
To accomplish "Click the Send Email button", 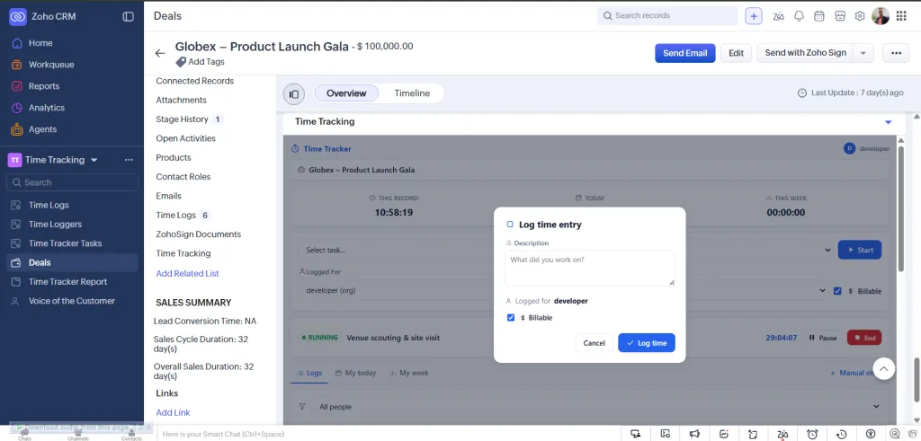I will [684, 53].
